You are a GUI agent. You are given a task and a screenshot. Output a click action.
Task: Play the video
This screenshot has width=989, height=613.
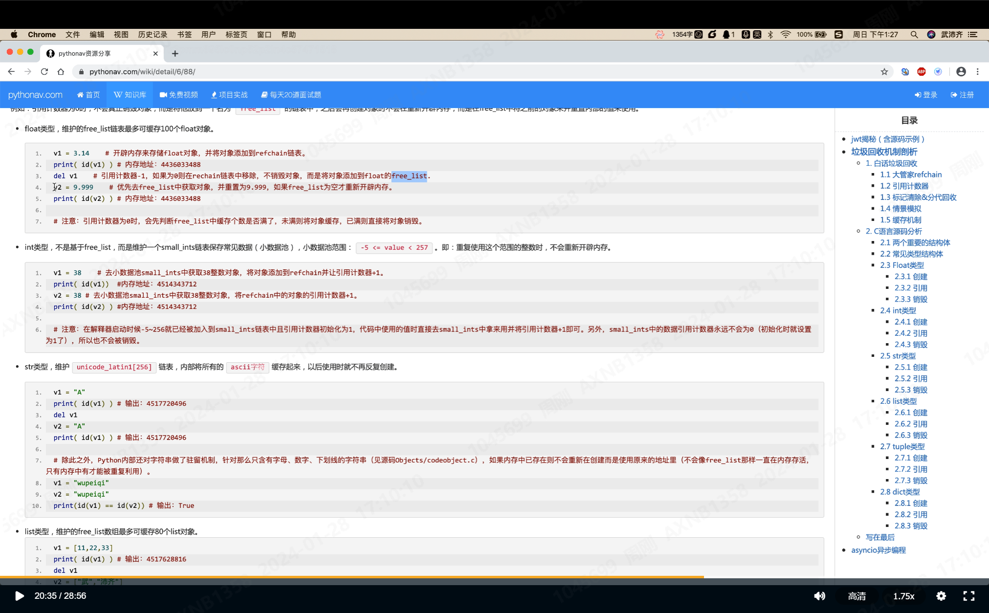[x=20, y=596]
